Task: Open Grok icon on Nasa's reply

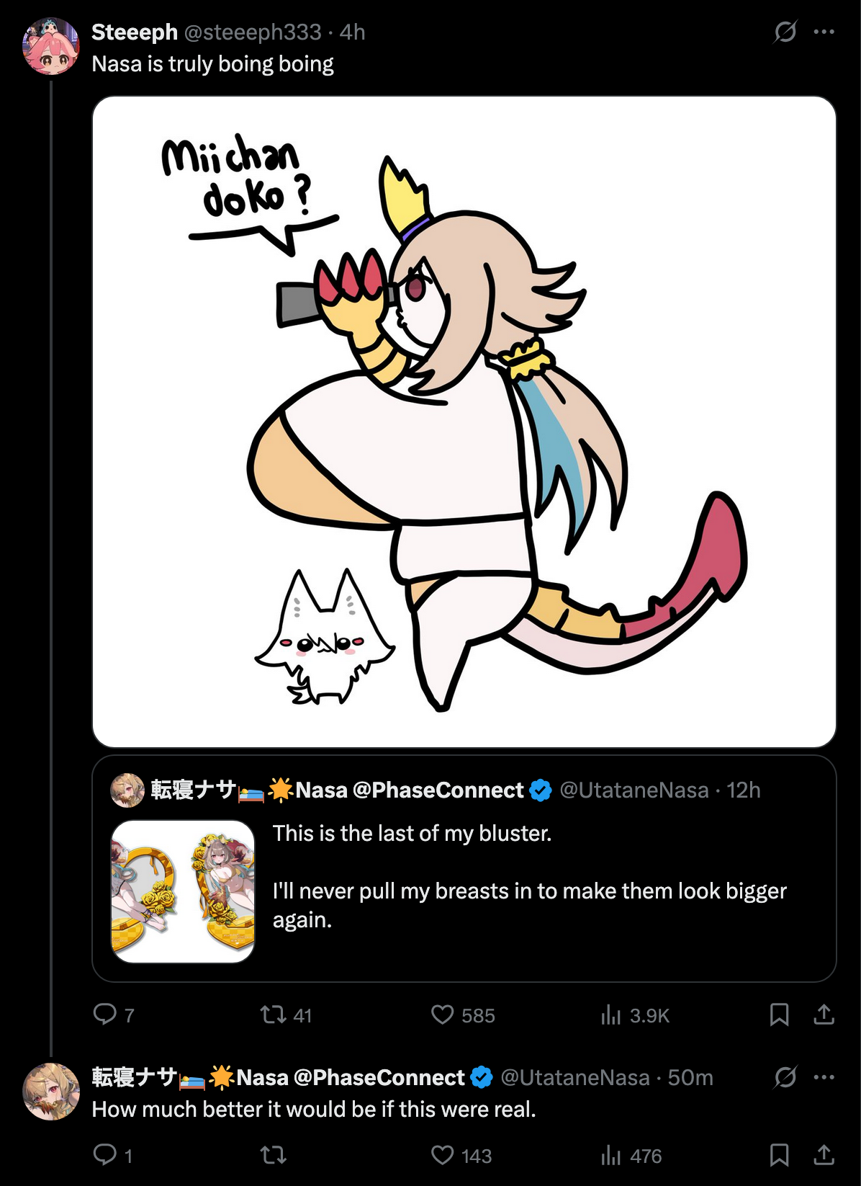Action: 785,1077
